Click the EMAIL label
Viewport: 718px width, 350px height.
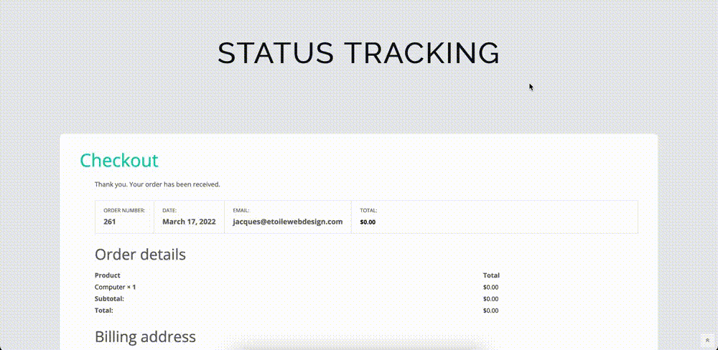click(241, 210)
